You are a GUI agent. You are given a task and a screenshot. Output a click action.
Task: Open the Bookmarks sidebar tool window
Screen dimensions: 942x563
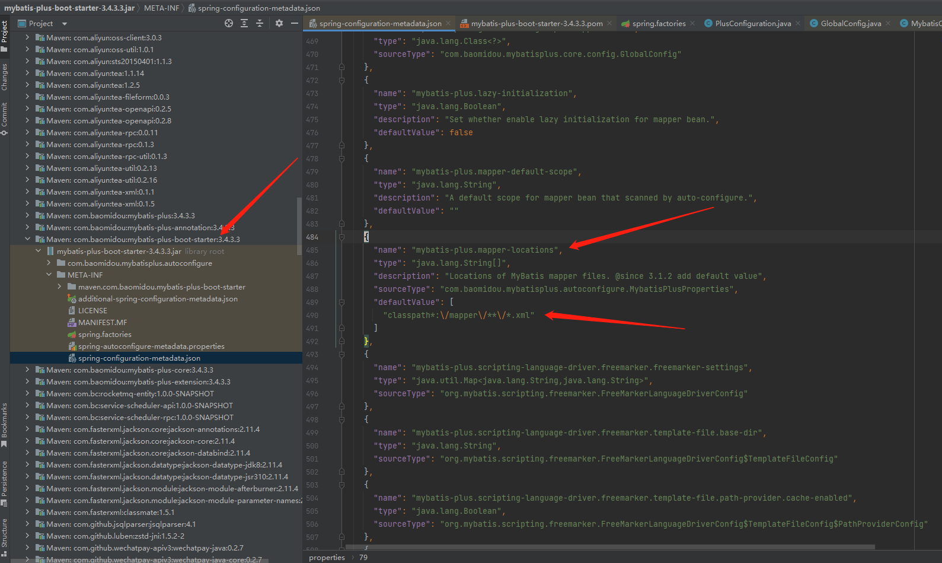tap(4, 425)
